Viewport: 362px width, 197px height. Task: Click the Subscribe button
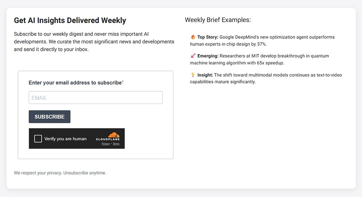tap(49, 117)
